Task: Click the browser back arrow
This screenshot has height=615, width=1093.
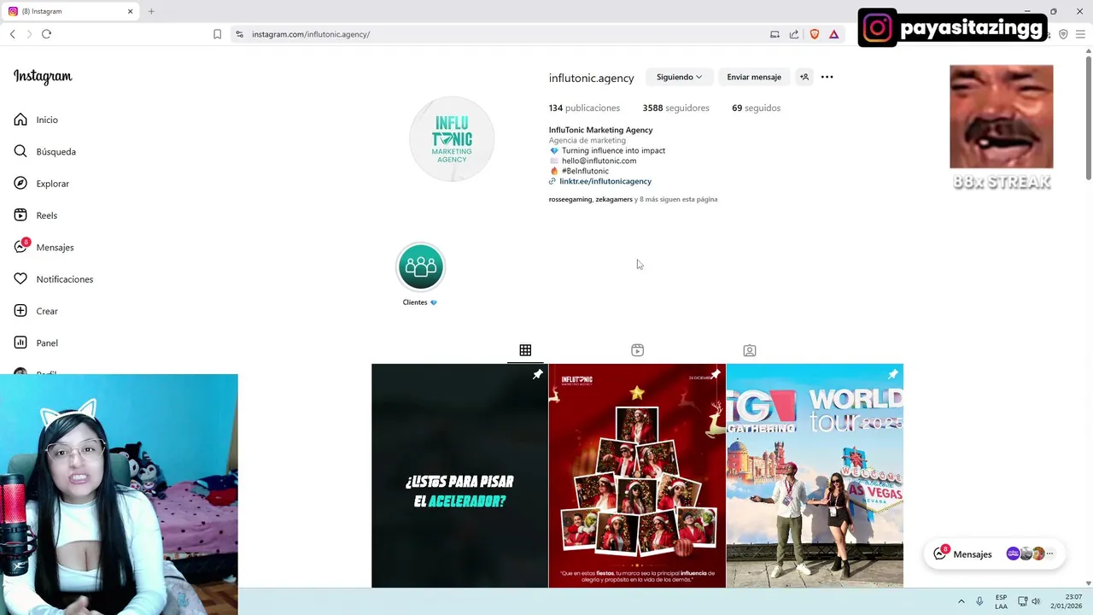Action: click(x=12, y=34)
